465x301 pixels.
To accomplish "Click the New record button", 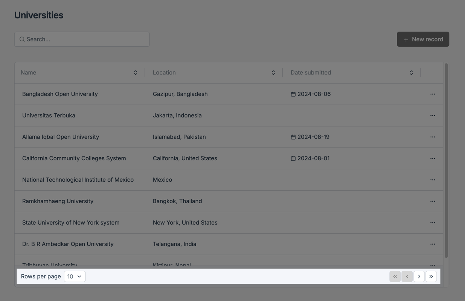I will click(x=423, y=39).
